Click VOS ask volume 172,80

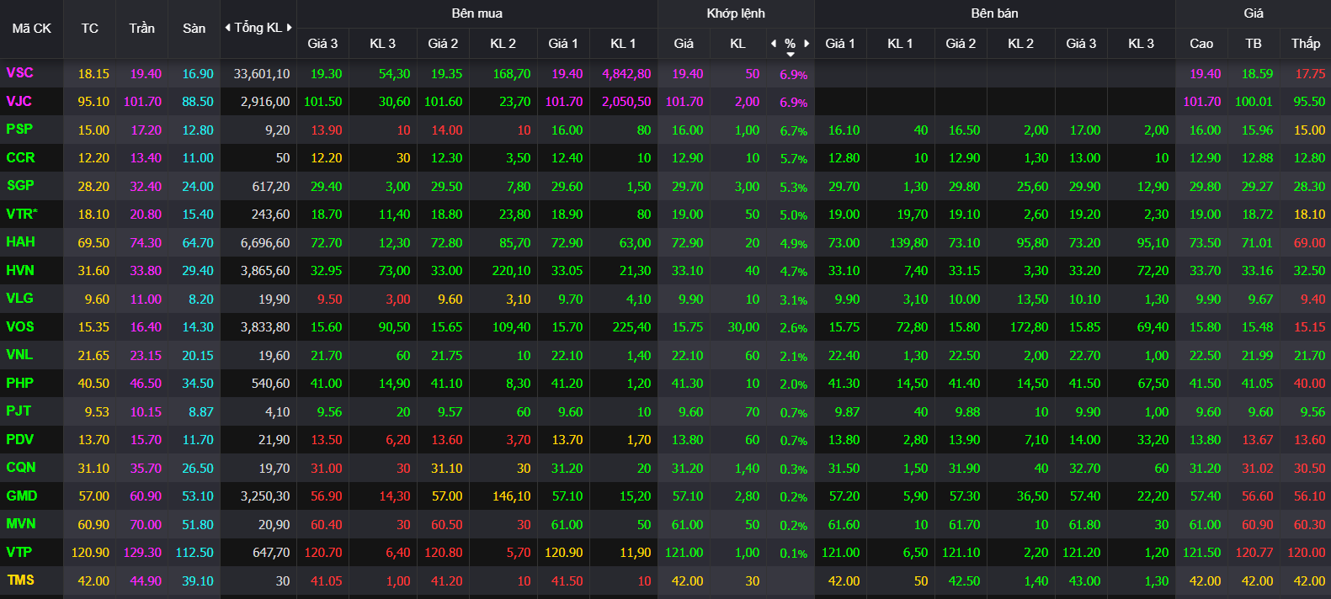1030,327
